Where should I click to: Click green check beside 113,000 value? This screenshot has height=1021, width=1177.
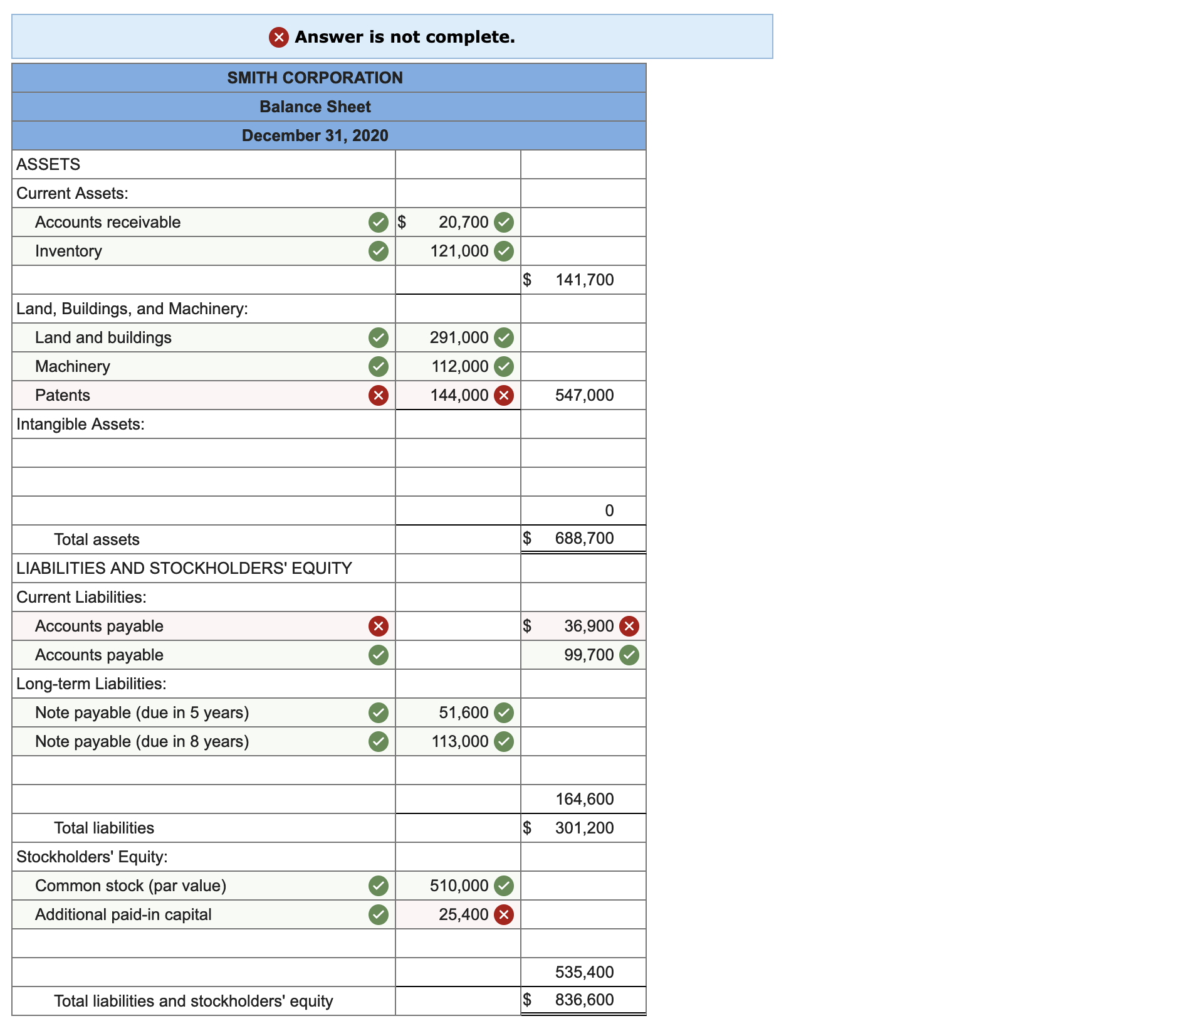pos(504,741)
